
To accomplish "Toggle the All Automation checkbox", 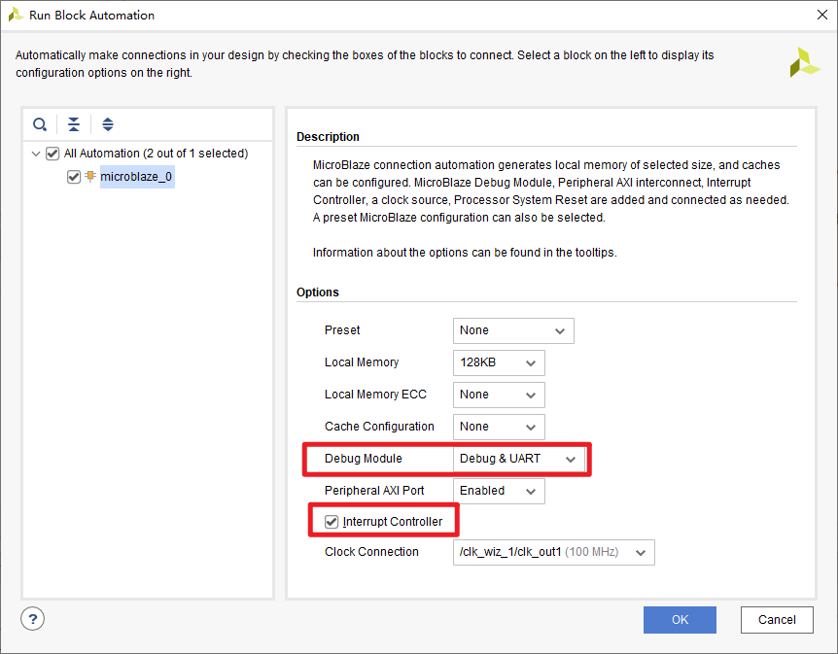I will pyautogui.click(x=52, y=154).
